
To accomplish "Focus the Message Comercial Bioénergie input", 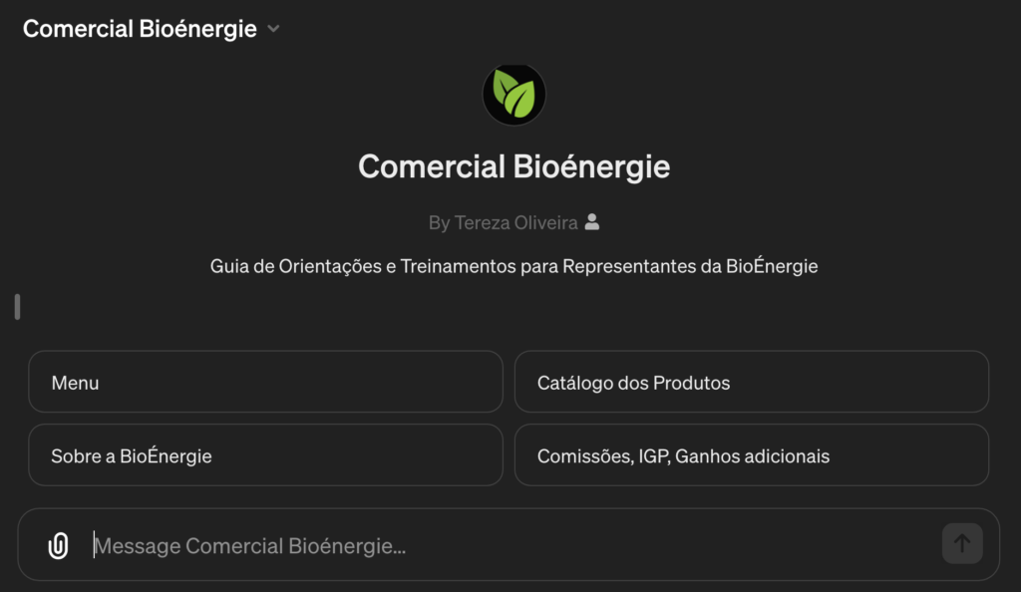I will [x=499, y=545].
